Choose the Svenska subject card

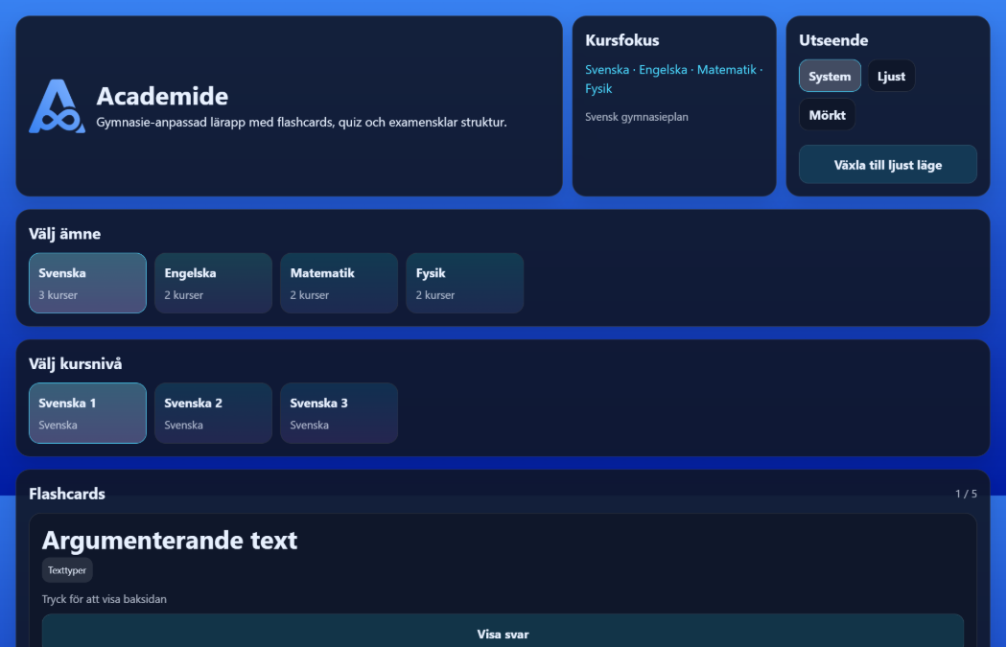pos(87,283)
